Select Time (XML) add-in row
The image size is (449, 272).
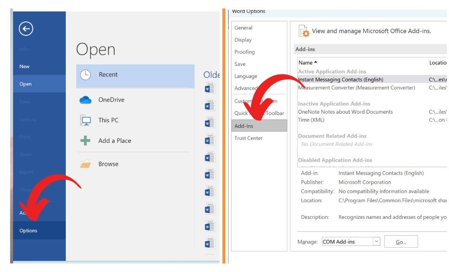click(x=372, y=120)
